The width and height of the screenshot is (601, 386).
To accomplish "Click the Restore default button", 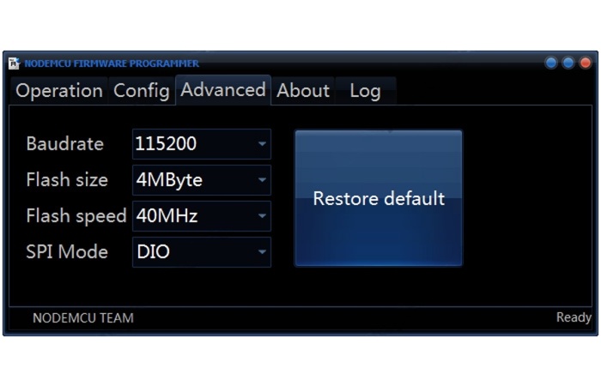I will 379,198.
